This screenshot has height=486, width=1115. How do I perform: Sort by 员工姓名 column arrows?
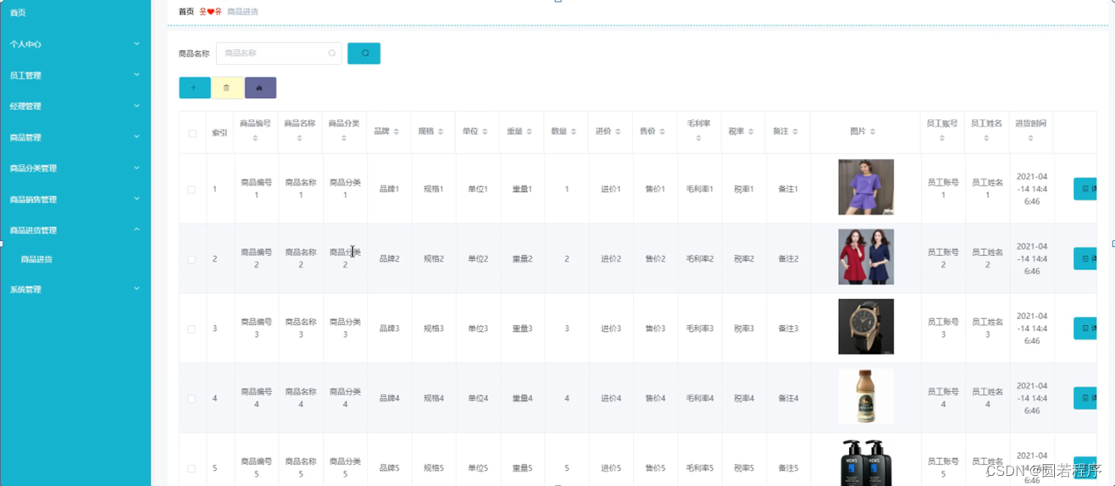click(x=986, y=138)
